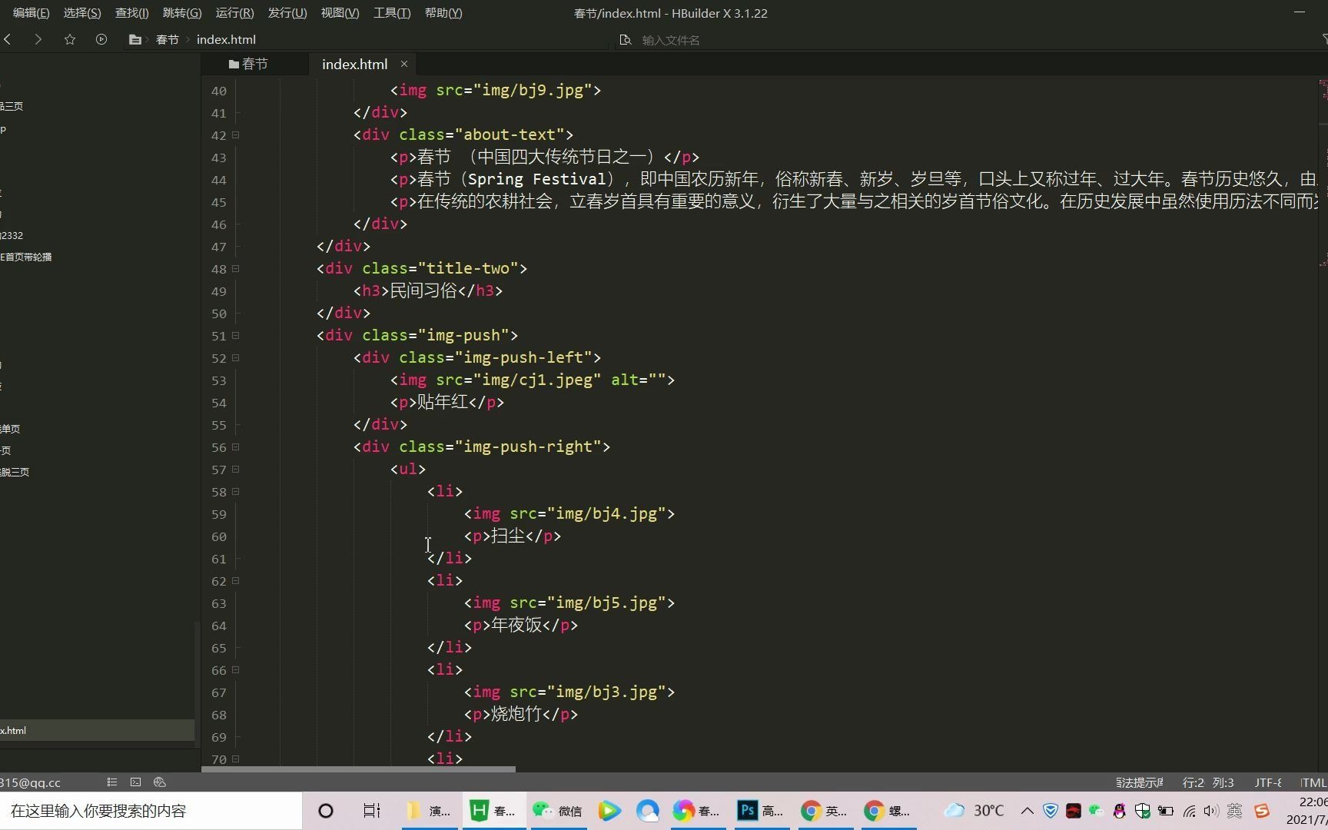Select the highlighted x.html item in sidebar

[x=97, y=730]
